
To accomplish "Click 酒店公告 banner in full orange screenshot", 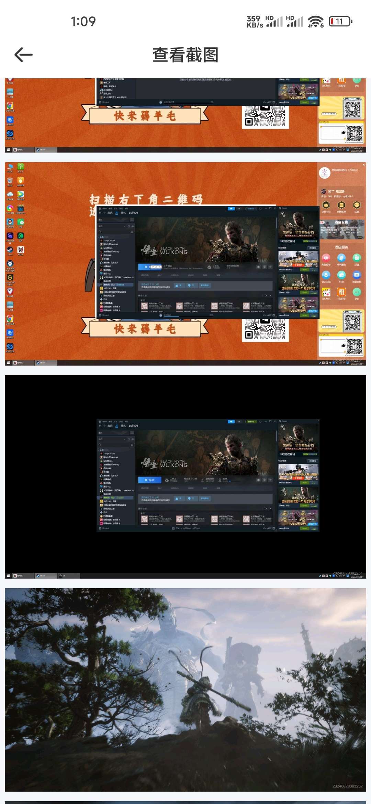I will (x=341, y=230).
